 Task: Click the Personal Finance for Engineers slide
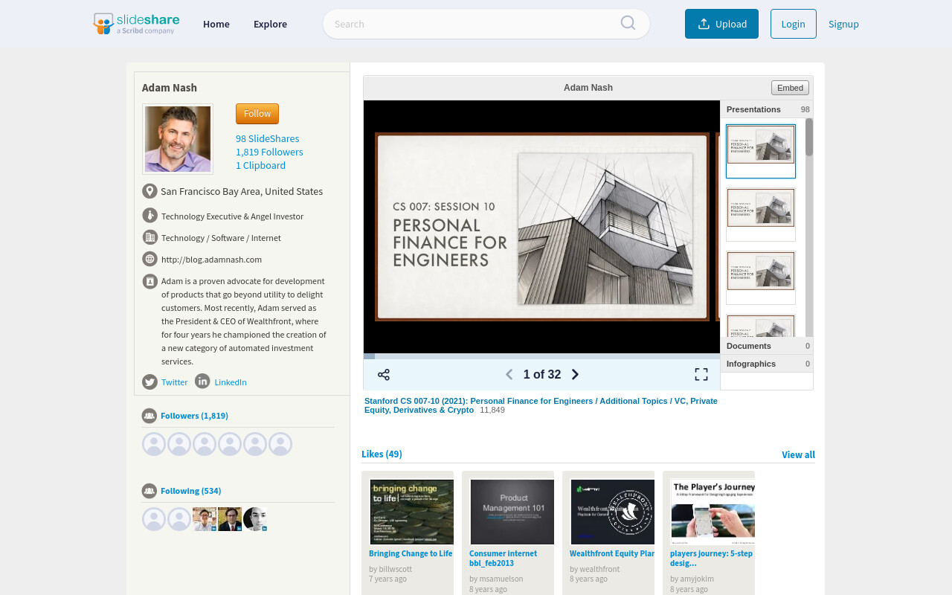pos(541,227)
